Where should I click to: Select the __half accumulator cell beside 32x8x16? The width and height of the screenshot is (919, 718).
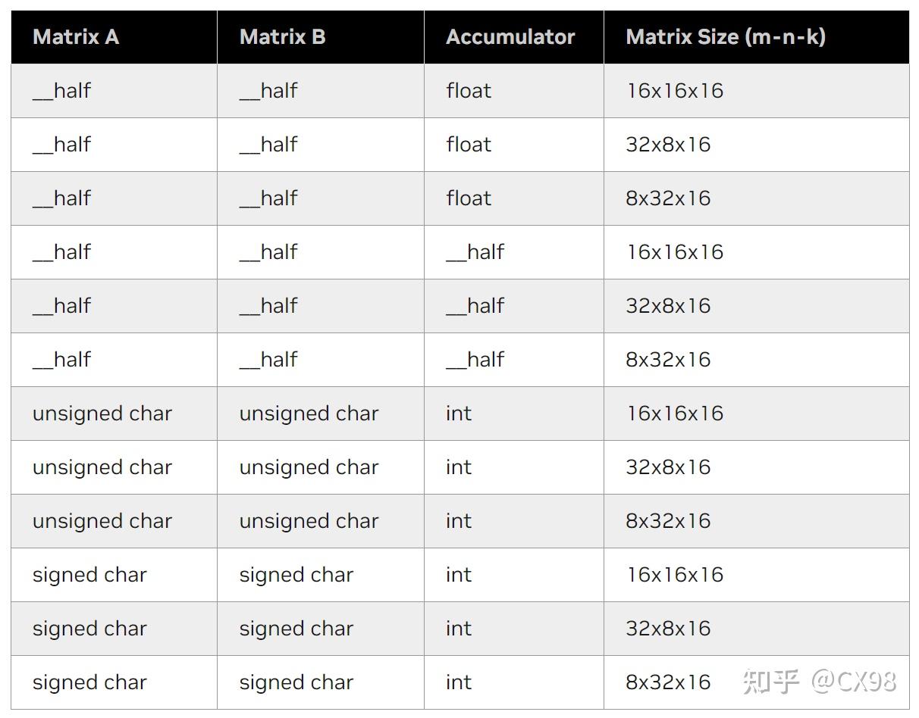click(475, 306)
